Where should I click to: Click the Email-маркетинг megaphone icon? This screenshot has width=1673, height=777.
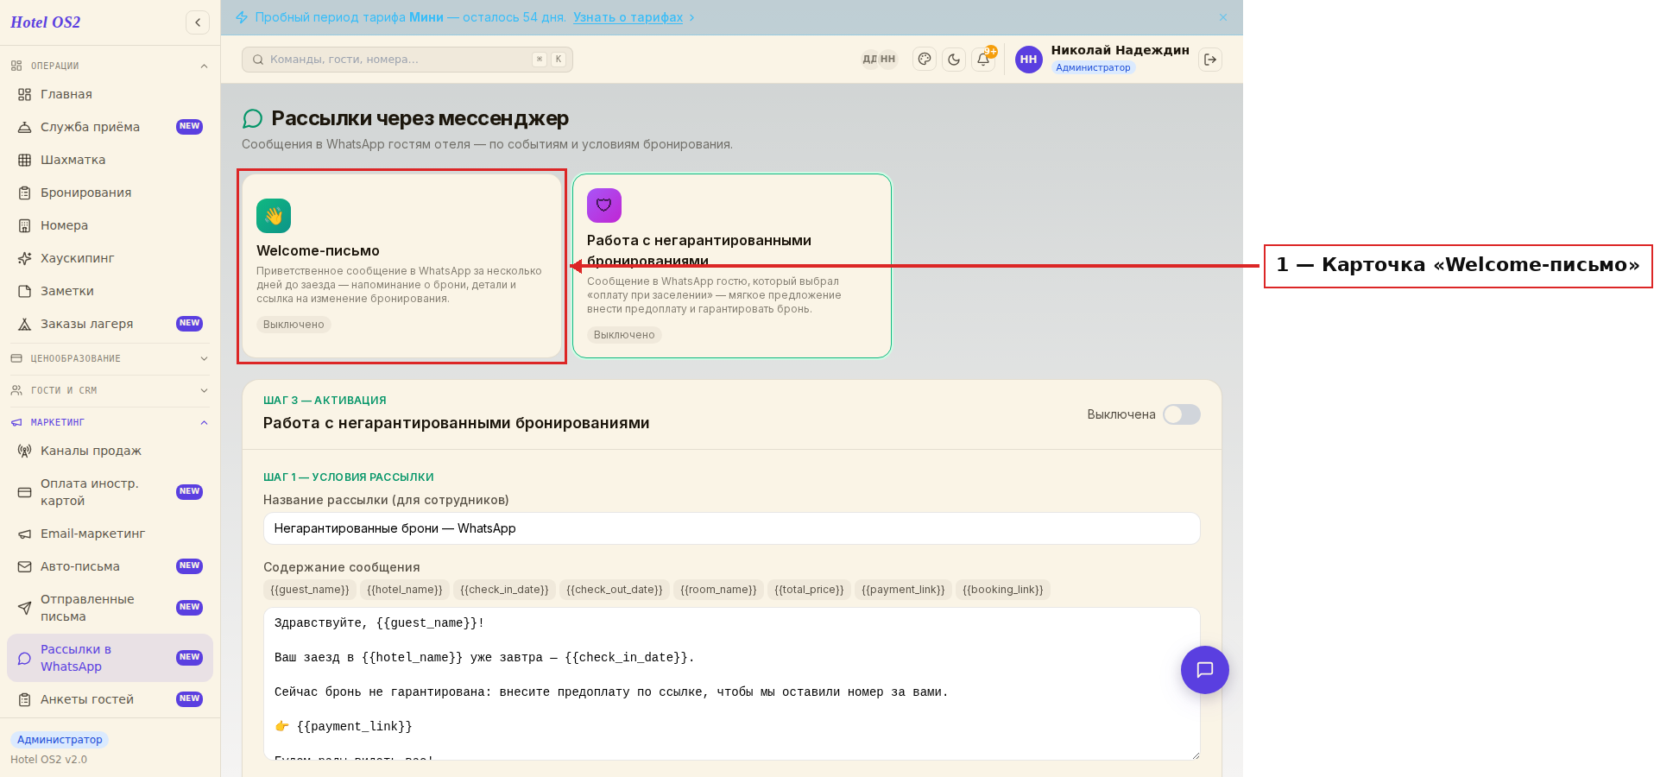(24, 534)
